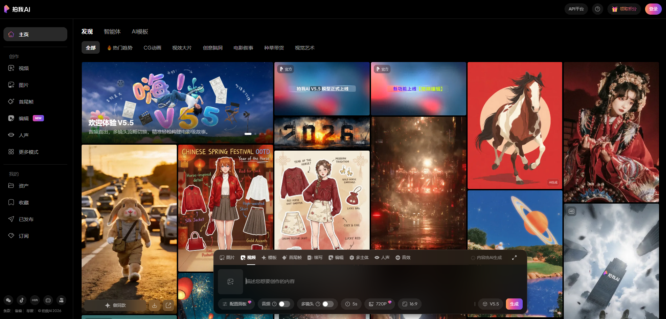Open the TikTok social icon in sidebar footer

pos(22,300)
